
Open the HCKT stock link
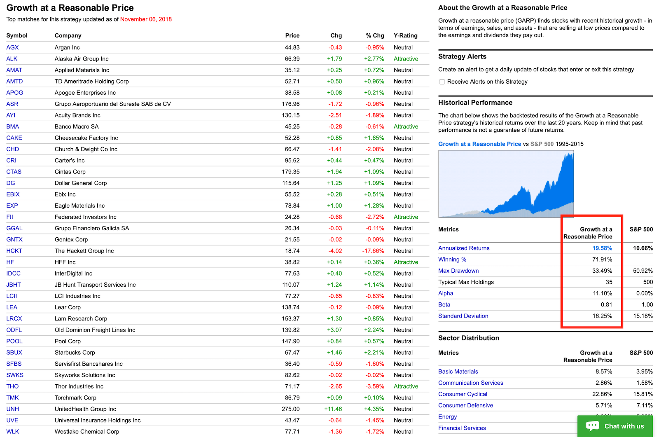coord(14,251)
